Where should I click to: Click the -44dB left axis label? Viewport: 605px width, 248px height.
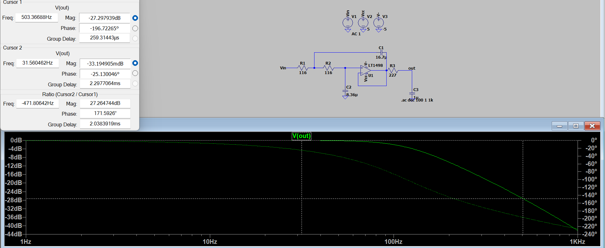14,234
